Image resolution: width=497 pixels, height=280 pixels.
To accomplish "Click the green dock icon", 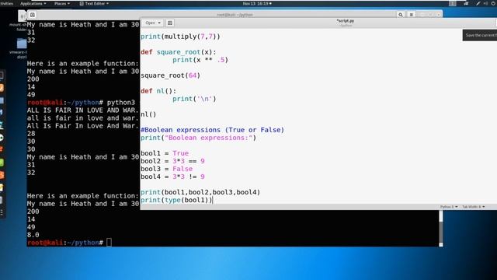I will click(x=2, y=163).
